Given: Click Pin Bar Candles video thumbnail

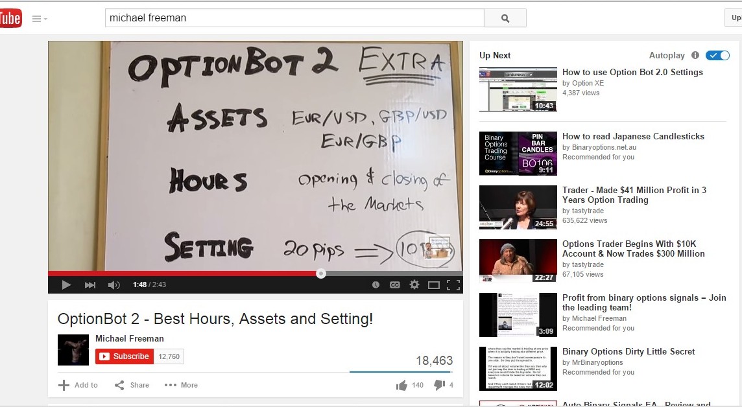Looking at the screenshot, I should [518, 154].
